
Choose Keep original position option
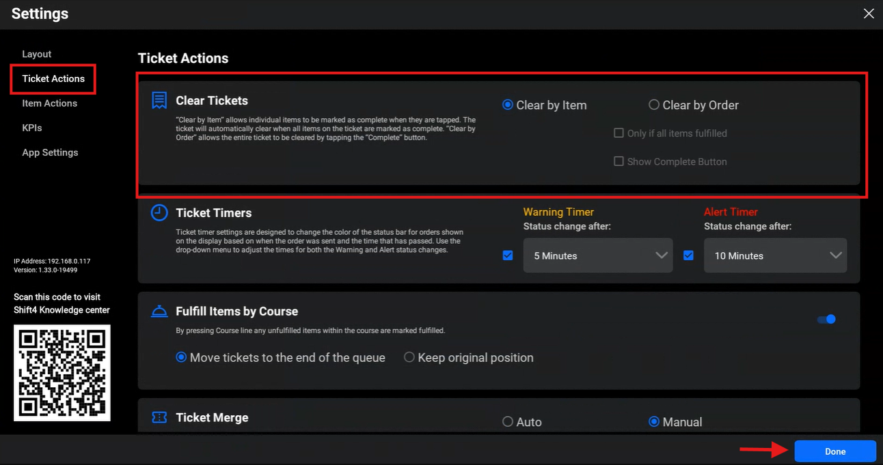(409, 357)
